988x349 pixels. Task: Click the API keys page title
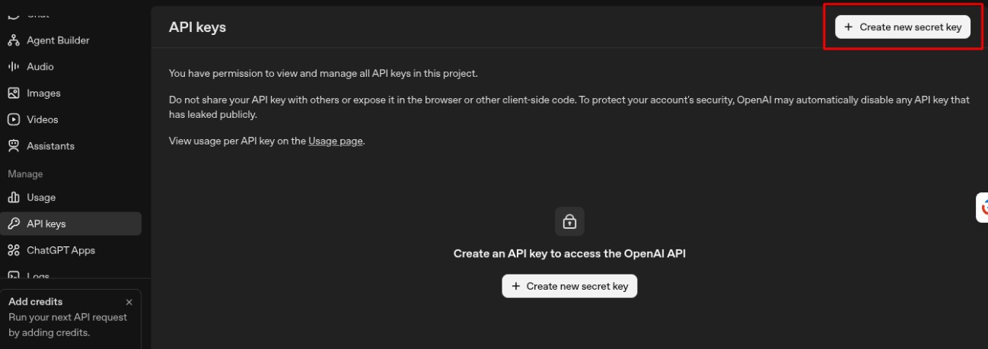coord(197,27)
